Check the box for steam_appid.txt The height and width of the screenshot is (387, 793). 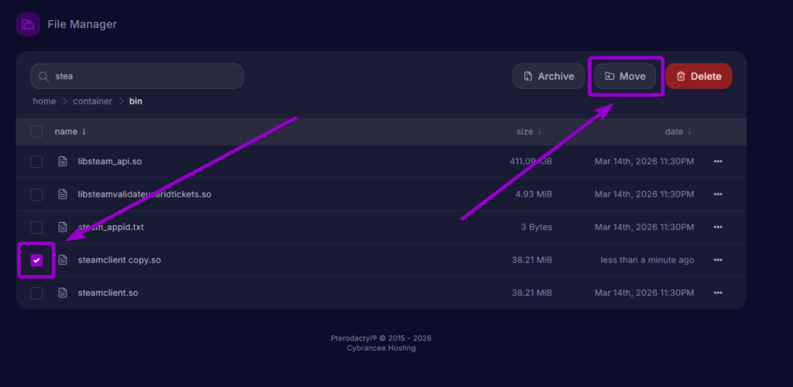36,228
